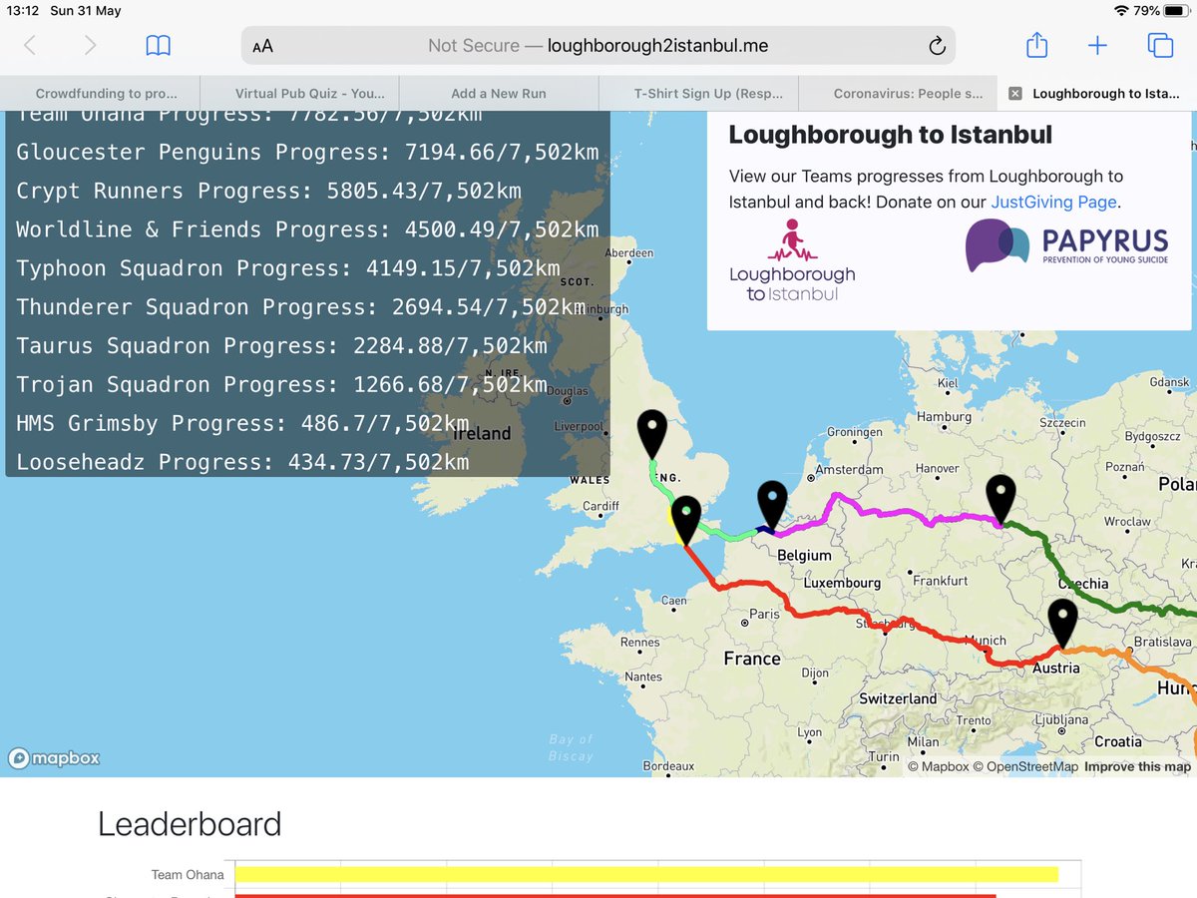Click the red Gloucester Penguins leaderboard bar
Screen dimensions: 1197x898
[615, 896]
